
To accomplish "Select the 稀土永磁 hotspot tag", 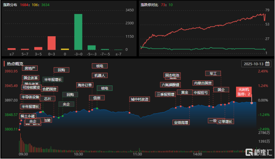I will tap(27, 116).
